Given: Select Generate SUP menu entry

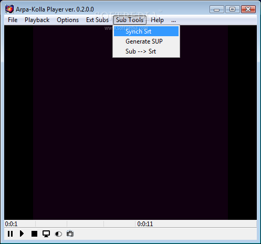Looking at the screenshot, I should [146, 41].
